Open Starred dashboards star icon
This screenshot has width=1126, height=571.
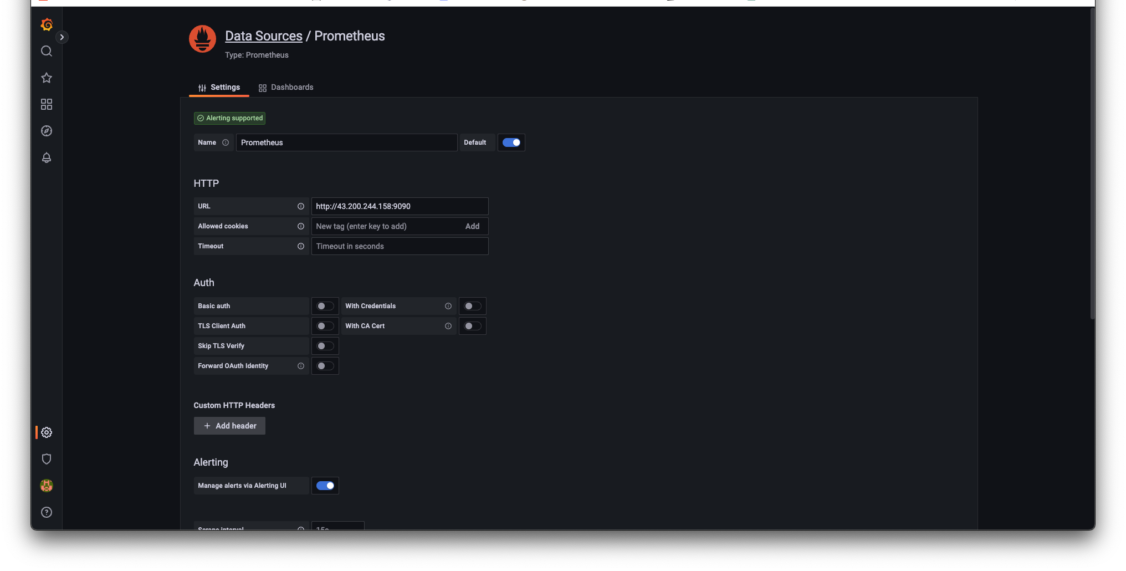click(47, 78)
